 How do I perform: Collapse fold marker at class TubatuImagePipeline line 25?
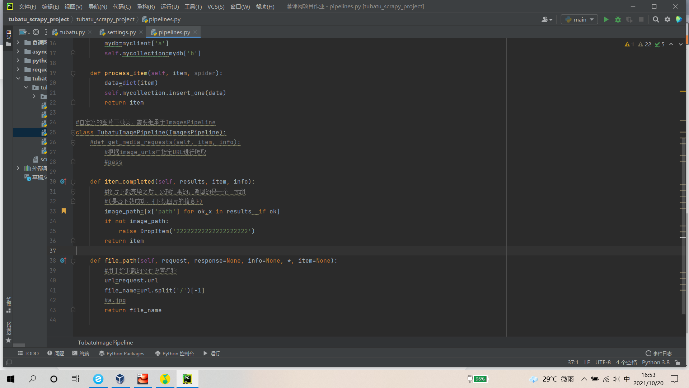73,133
